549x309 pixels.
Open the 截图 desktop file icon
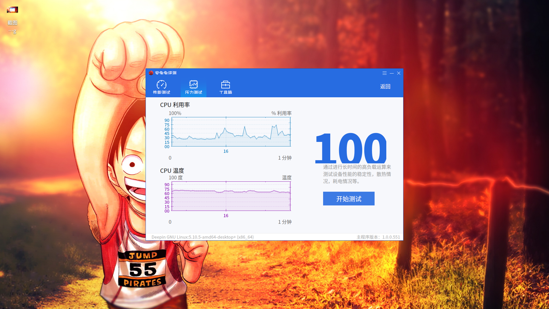tap(12, 10)
